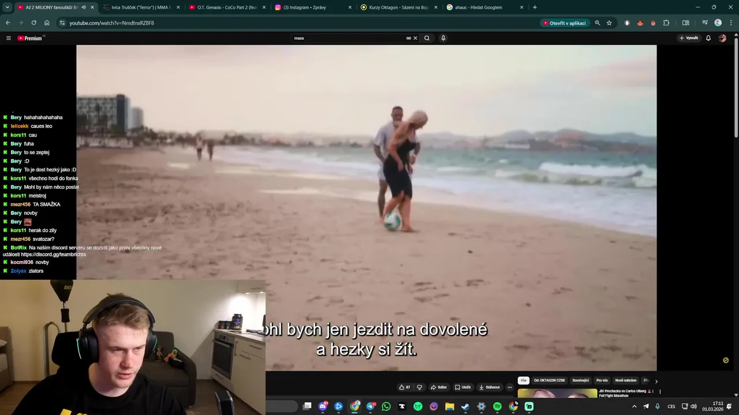
Task: Open Telegram from the taskbar
Action: (370, 406)
